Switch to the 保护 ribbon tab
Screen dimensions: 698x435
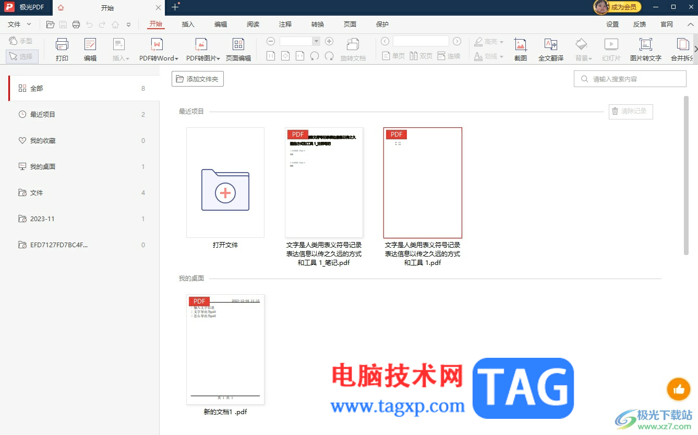click(382, 25)
